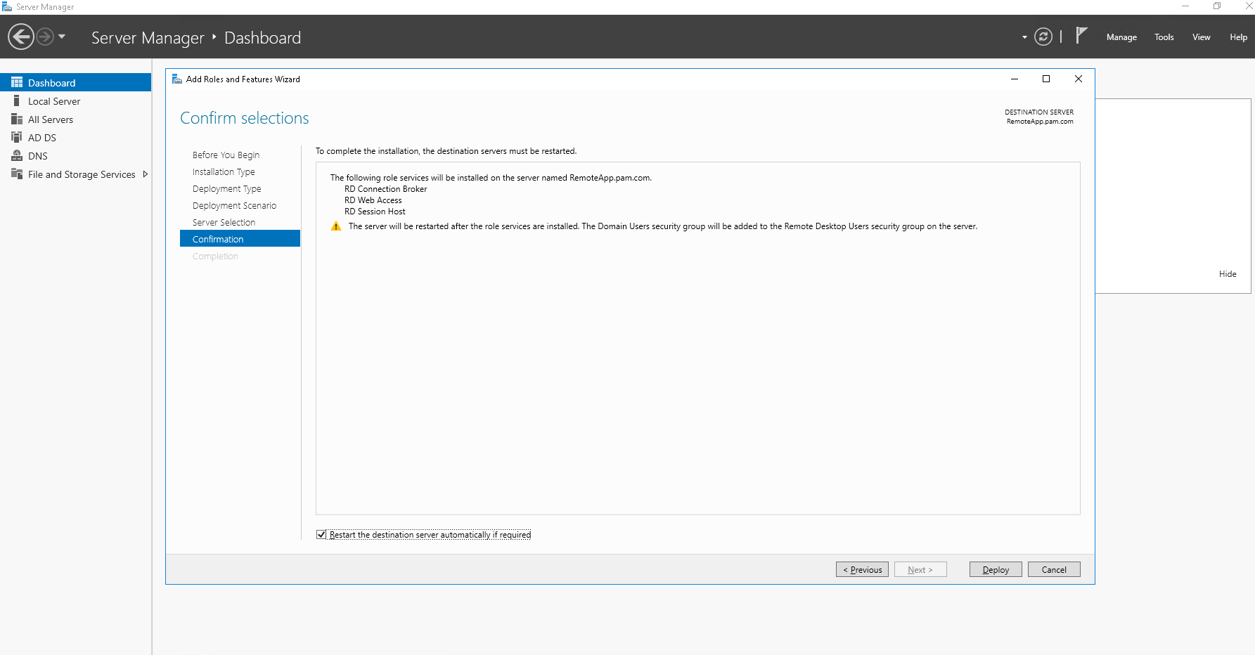
Task: Open the dropdown arrow beside Refresh
Action: pos(1024,37)
